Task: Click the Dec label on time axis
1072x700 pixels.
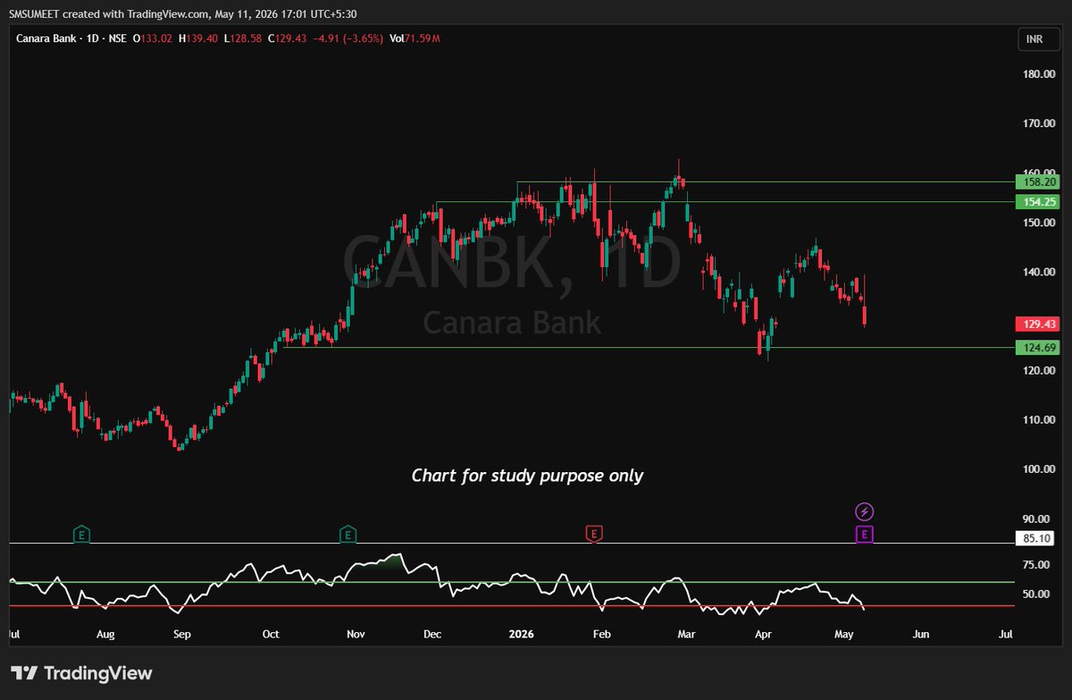Action: [432, 634]
